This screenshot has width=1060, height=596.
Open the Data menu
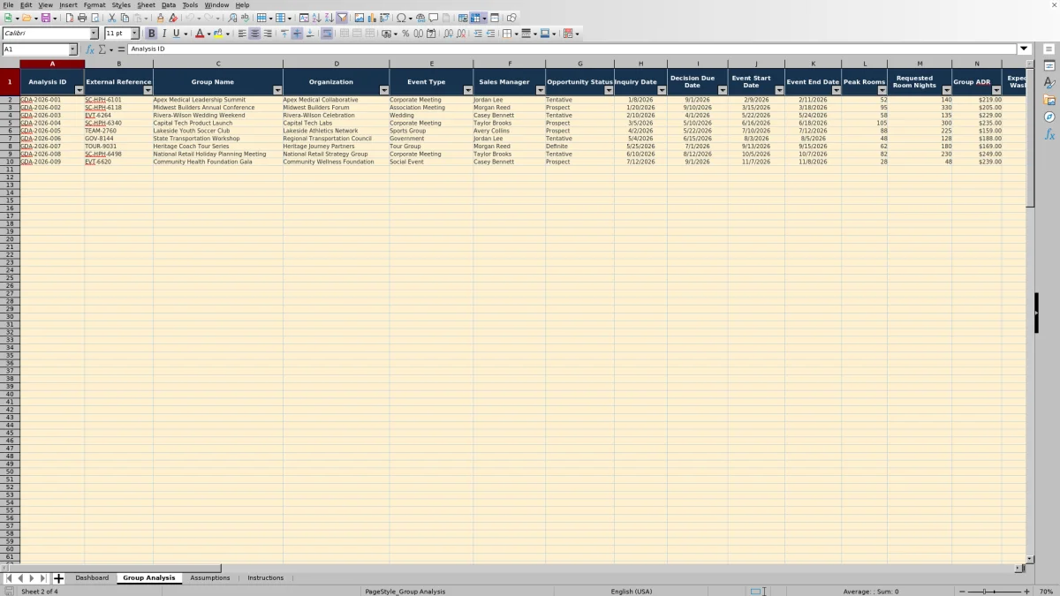coord(168,4)
